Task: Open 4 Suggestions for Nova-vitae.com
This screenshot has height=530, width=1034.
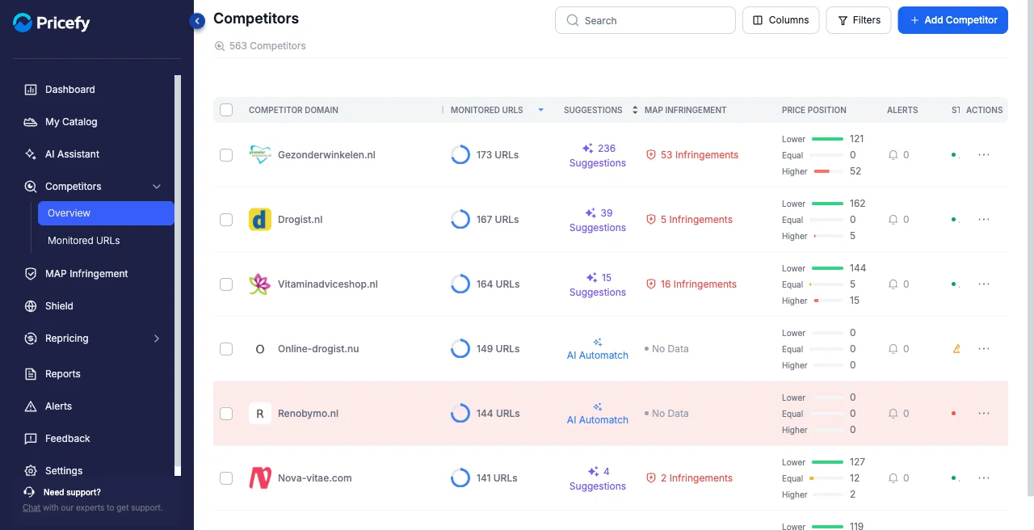Action: (598, 478)
